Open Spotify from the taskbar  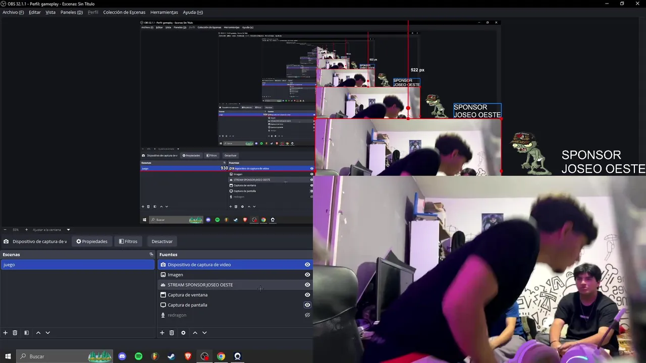tap(139, 356)
